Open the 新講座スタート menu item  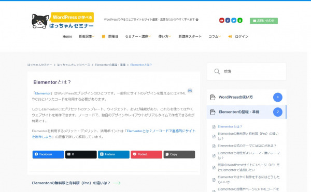tap(190, 36)
